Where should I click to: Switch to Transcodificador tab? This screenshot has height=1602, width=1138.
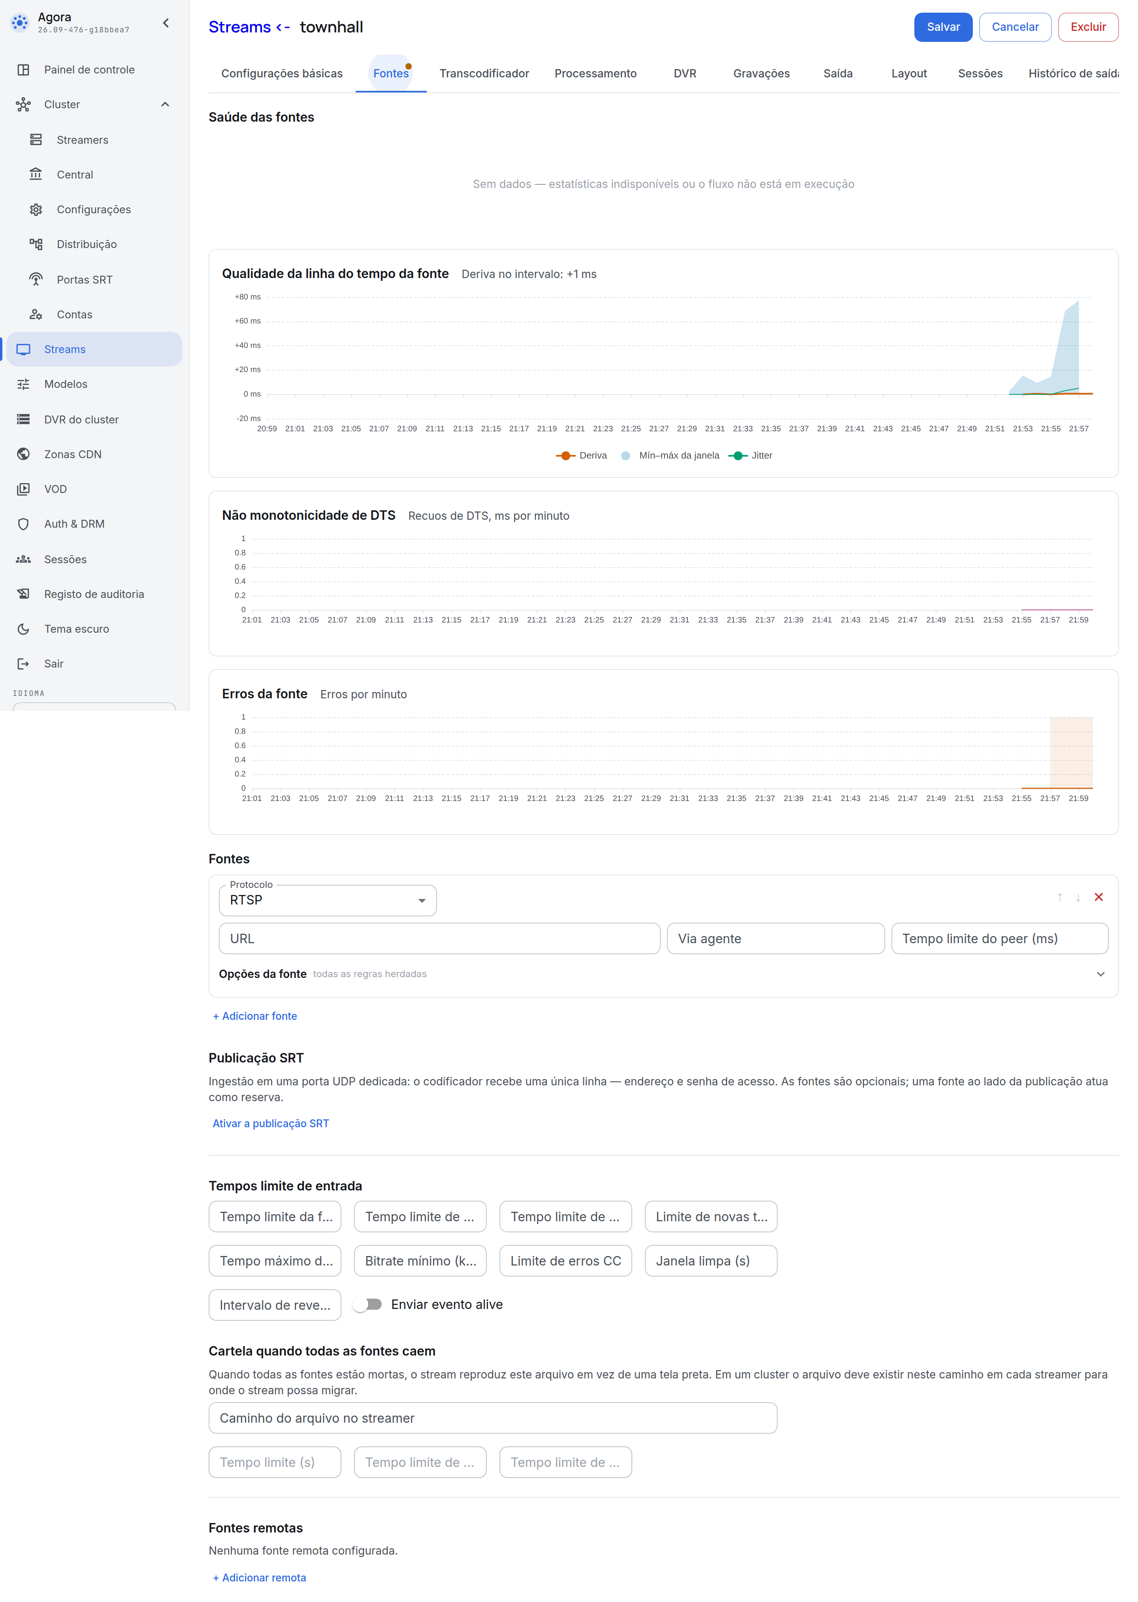(484, 73)
